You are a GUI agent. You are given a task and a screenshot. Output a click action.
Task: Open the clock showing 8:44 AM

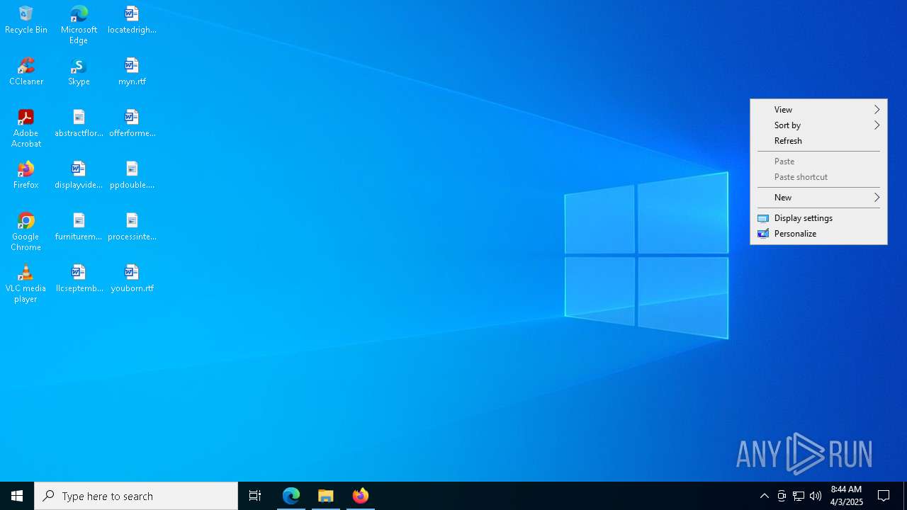[x=846, y=496]
